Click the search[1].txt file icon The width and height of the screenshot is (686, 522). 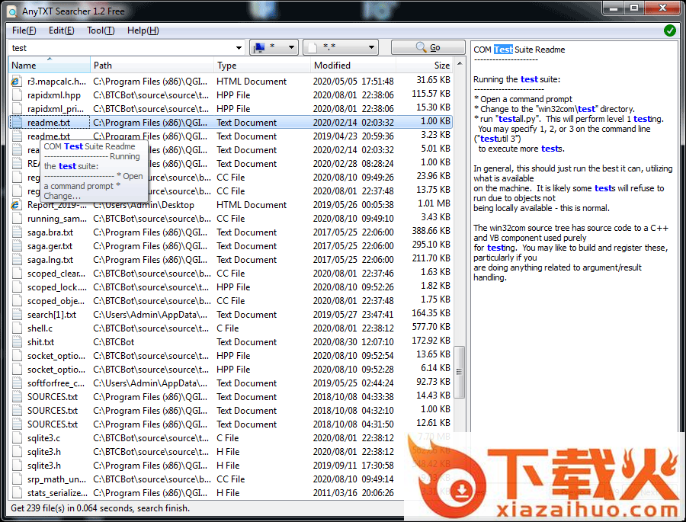[17, 315]
